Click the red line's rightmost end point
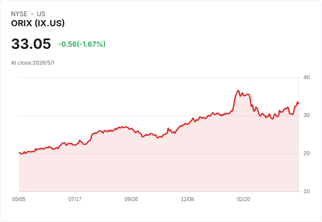Image resolution: width=322 pixels, height=222 pixels. (298, 104)
